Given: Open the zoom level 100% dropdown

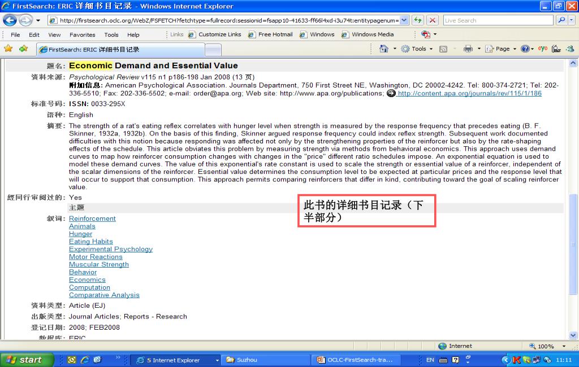Looking at the screenshot, I should tap(564, 346).
